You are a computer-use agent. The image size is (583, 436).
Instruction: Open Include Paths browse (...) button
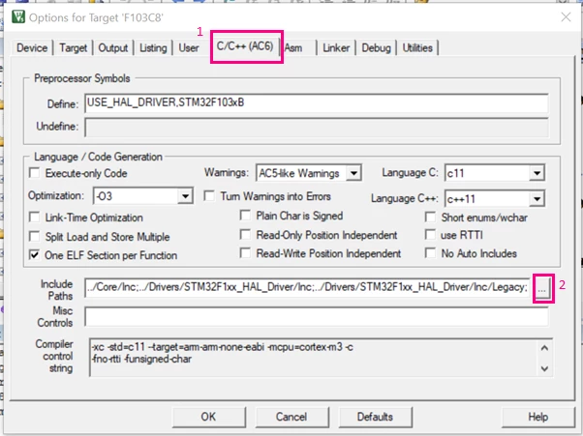(542, 288)
